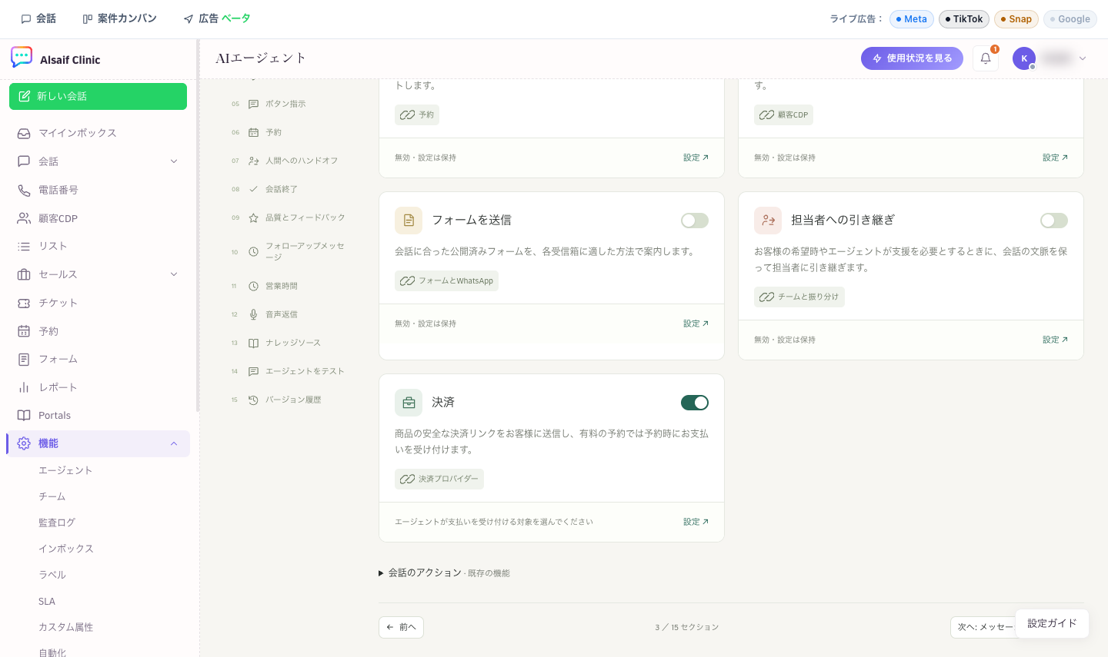Expand the セールス sidebar chevron
Viewport: 1108px width, 657px height.
click(174, 274)
